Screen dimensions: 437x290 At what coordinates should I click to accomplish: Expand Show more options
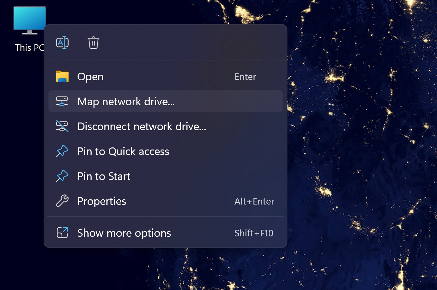click(x=166, y=233)
